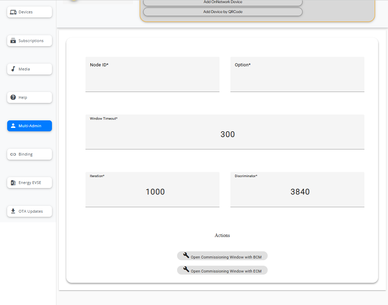The height and width of the screenshot is (305, 388).
Task: Click the Subscriptions play-stack icon
Action: coord(13,41)
